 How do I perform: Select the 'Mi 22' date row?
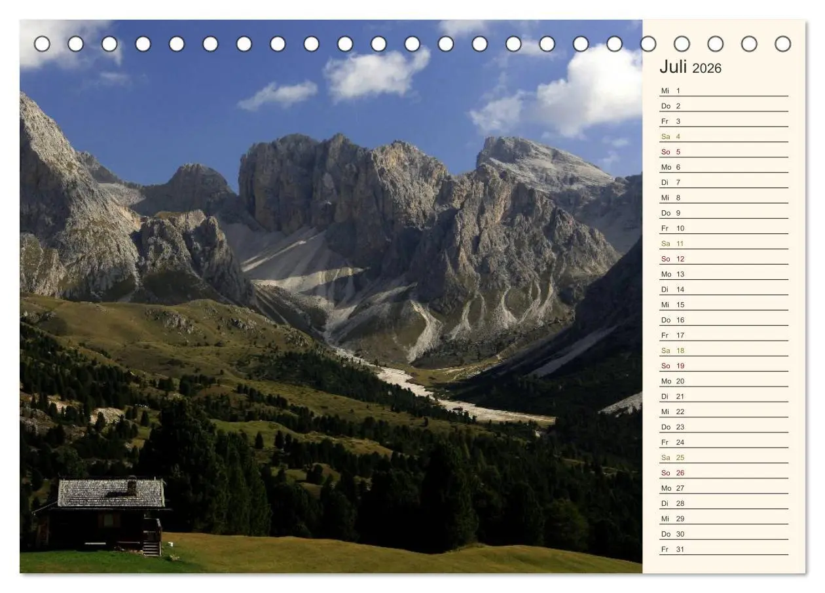pyautogui.click(x=724, y=411)
